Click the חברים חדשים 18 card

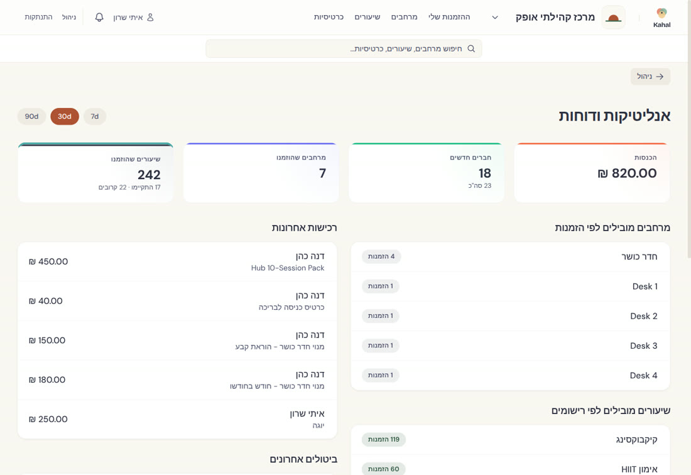(426, 173)
